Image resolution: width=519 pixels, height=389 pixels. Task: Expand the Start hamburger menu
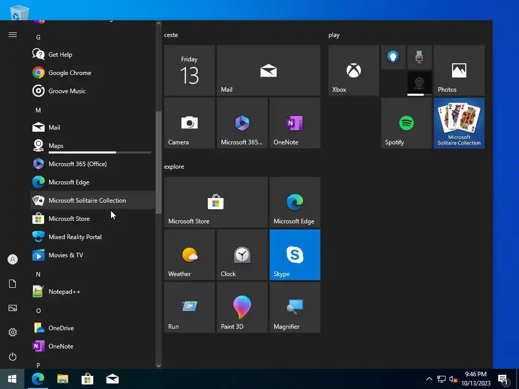13,35
